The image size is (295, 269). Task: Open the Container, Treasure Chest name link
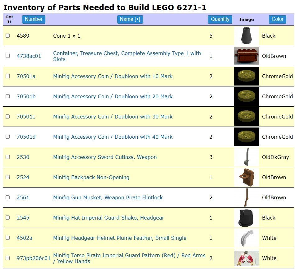coord(127,56)
